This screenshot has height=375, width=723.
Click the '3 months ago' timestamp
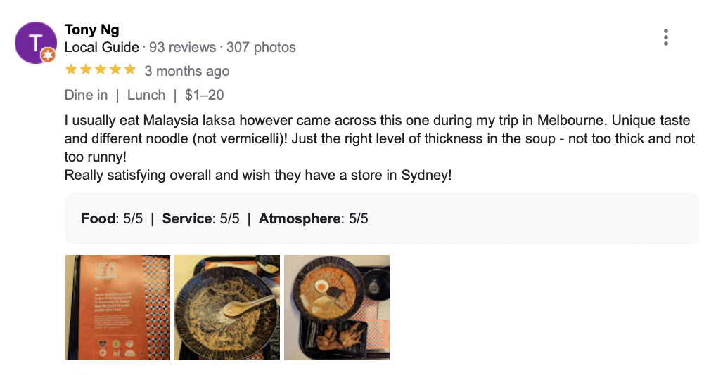coord(187,71)
